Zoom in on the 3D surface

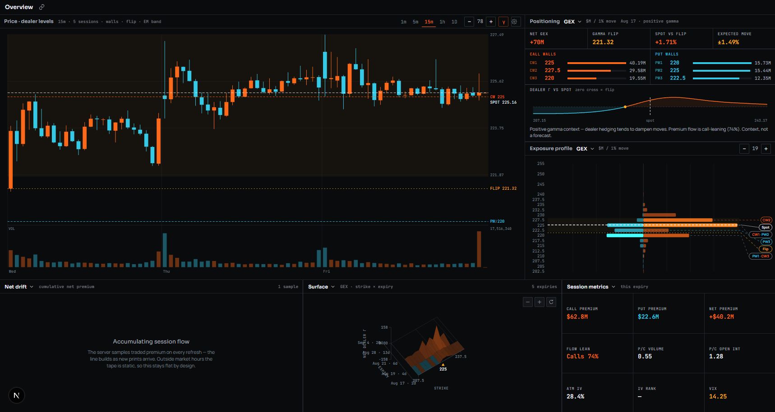click(540, 302)
